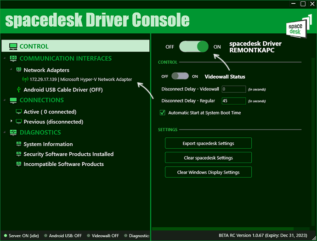Screen dimensions: 317x241
Task: Click the Incompatible Software Products icon
Action: [x=18, y=164]
